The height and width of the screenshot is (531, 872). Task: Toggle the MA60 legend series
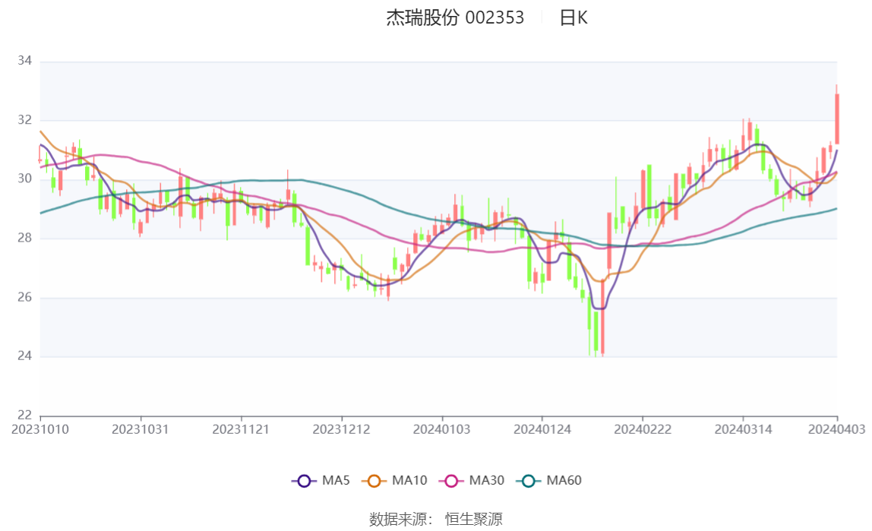[549, 480]
